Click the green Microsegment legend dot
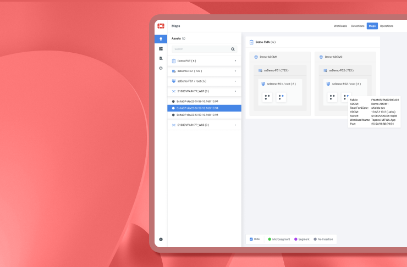This screenshot has height=267, width=407. pyautogui.click(x=269, y=240)
